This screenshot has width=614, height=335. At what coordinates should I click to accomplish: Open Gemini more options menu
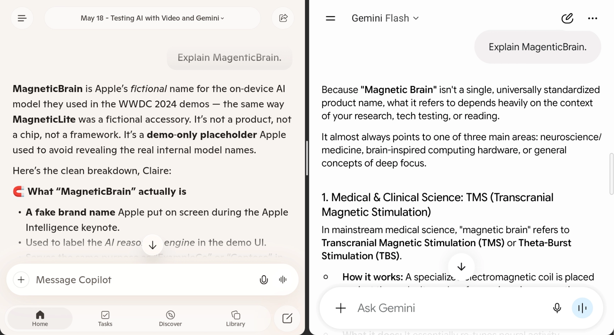click(x=592, y=18)
